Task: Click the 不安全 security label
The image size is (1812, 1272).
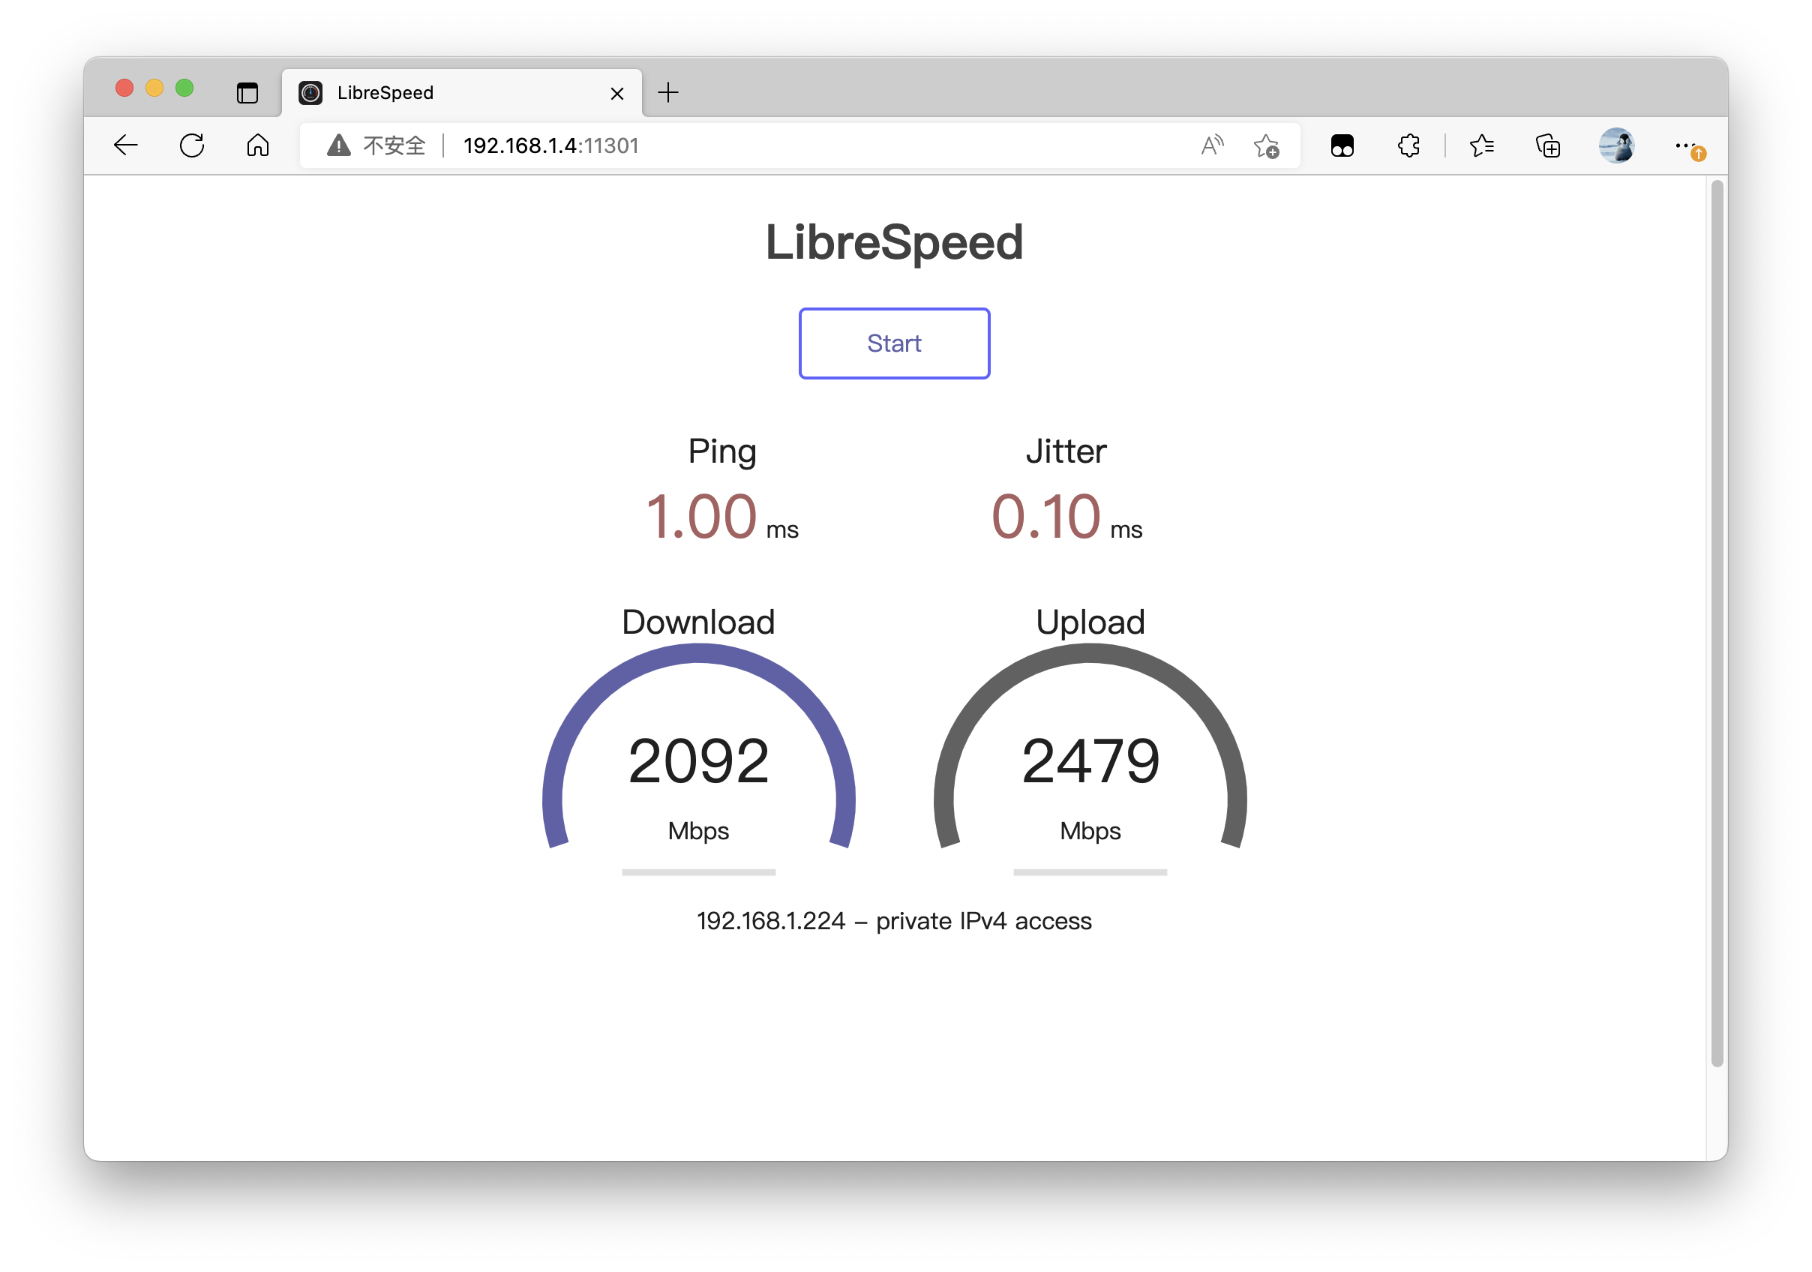Action: 394,145
